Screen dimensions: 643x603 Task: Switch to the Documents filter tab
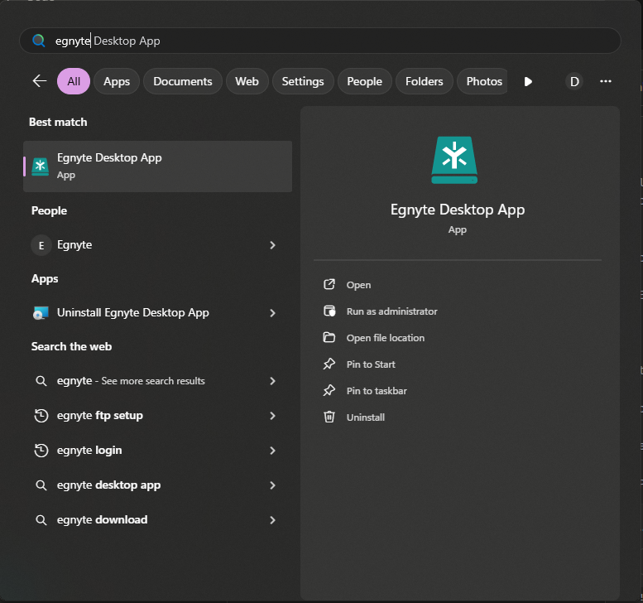183,81
